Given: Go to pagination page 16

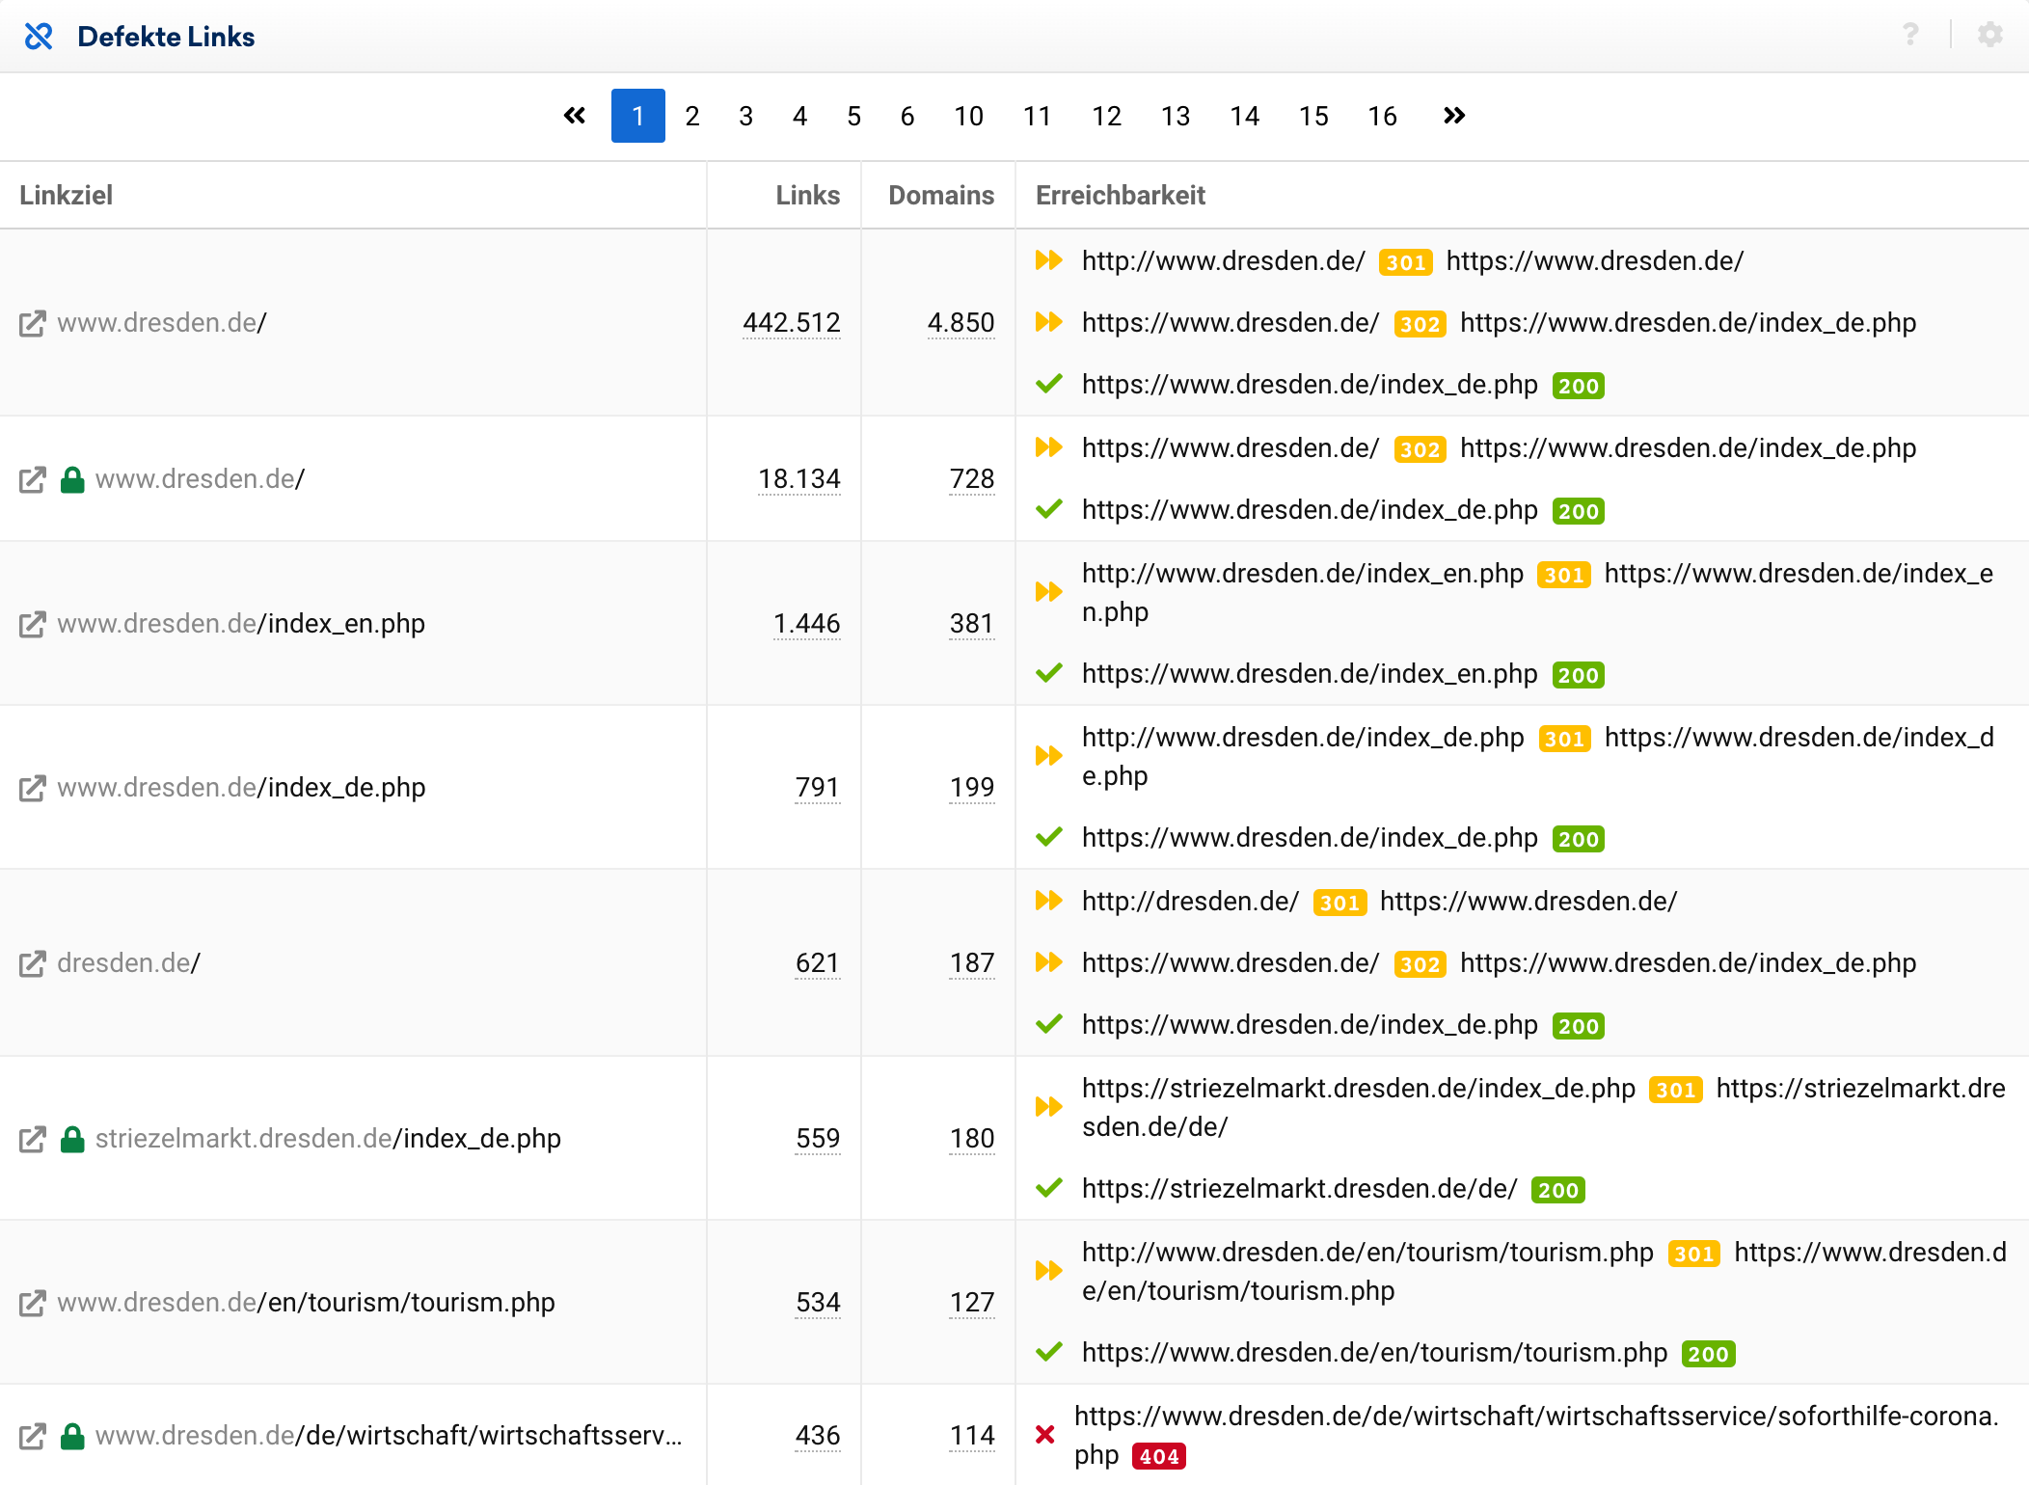Looking at the screenshot, I should click(x=1382, y=116).
